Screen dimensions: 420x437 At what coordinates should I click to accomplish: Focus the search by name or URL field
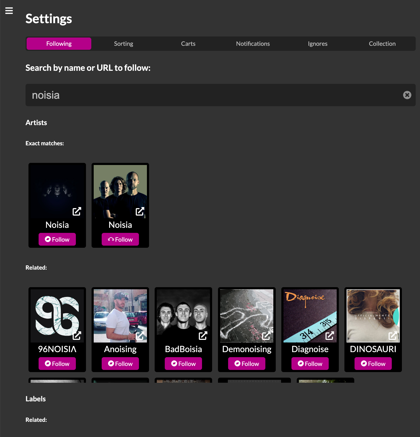click(x=220, y=95)
